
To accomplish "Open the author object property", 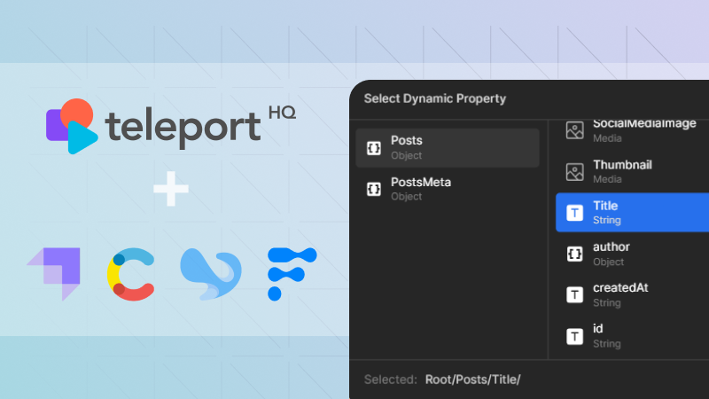I will click(x=632, y=254).
